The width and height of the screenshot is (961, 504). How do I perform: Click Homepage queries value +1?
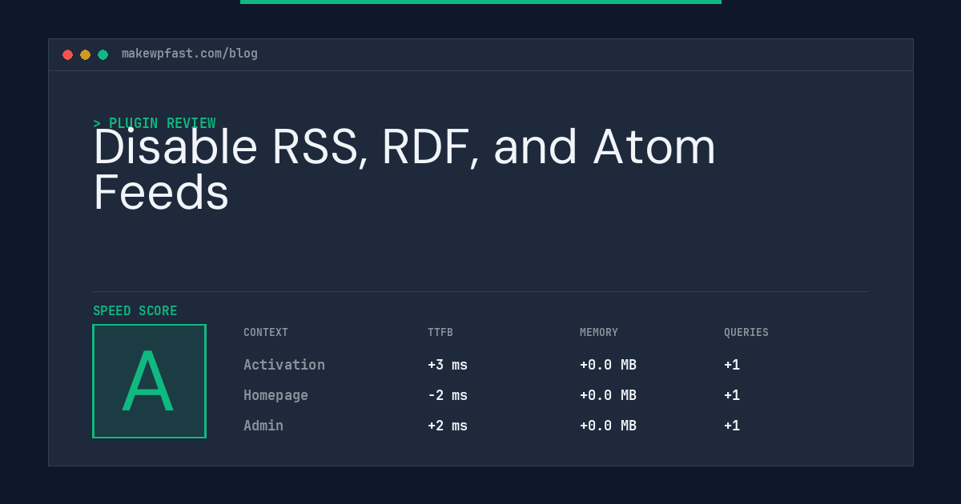[x=732, y=395]
